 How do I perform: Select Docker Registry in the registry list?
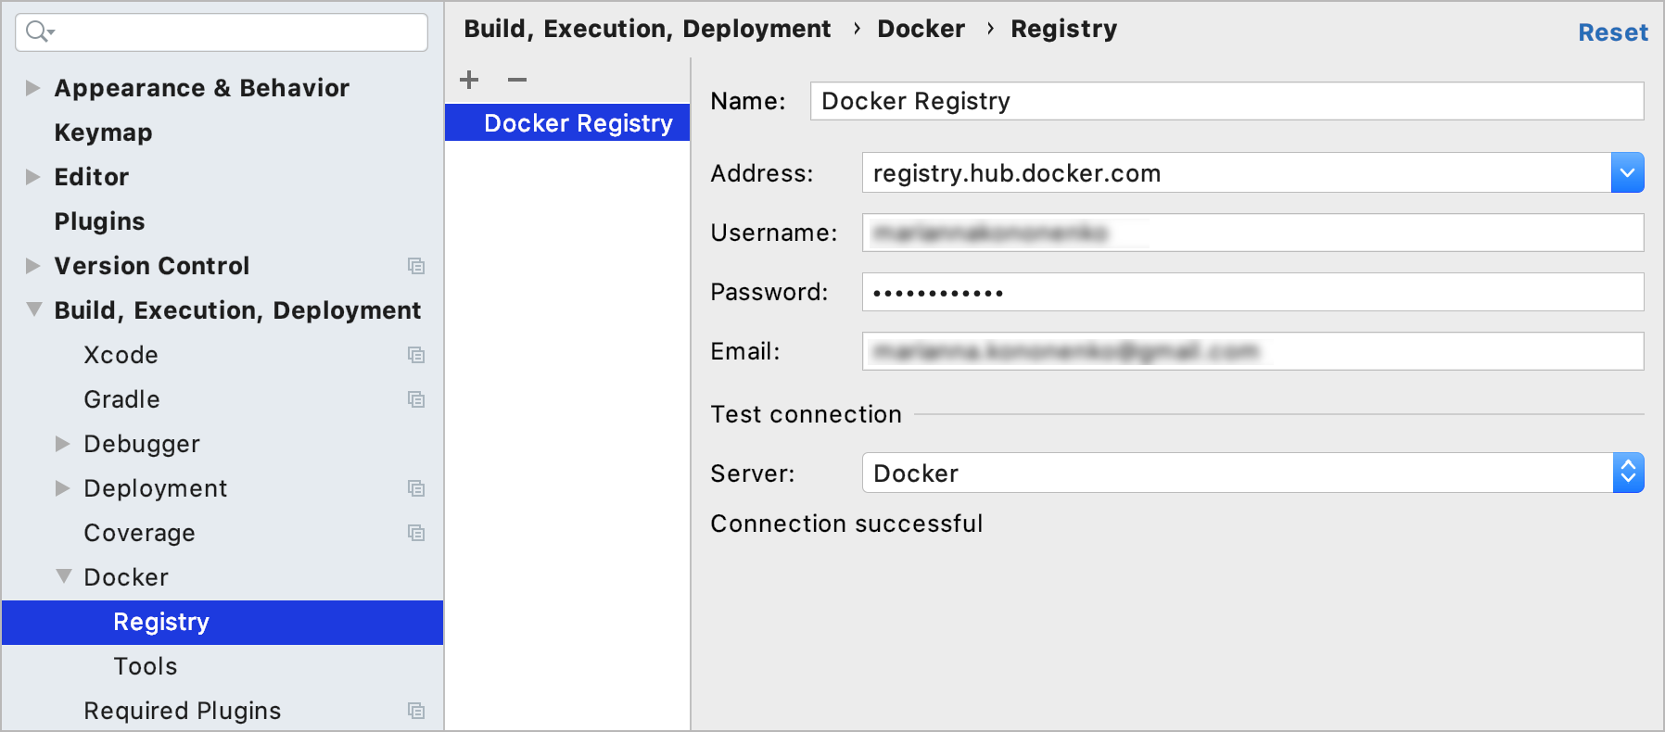pos(567,122)
